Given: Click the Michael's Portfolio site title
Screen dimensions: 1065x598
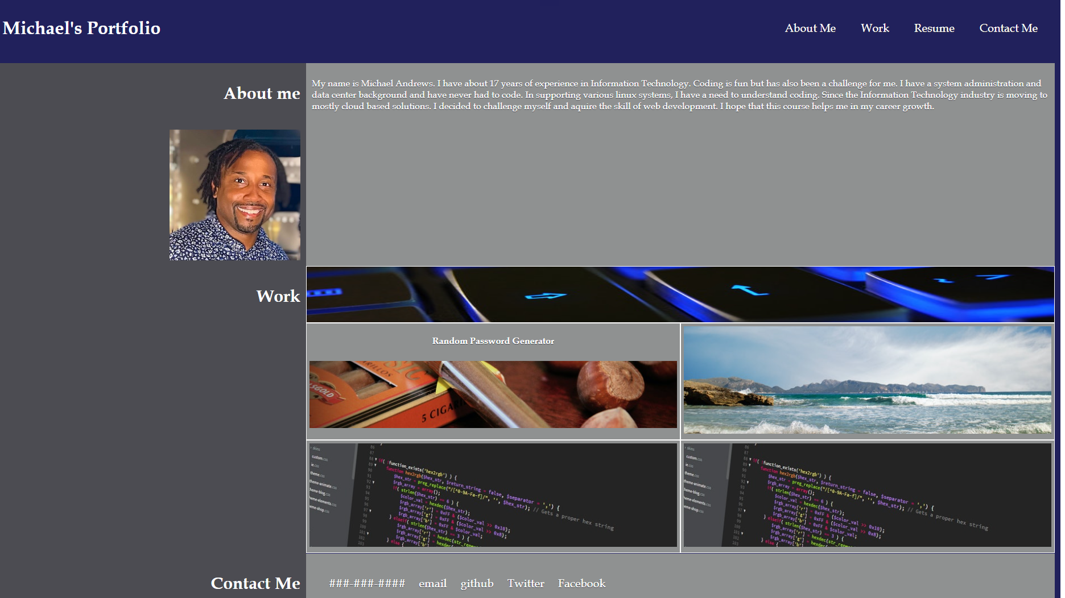Looking at the screenshot, I should (81, 28).
